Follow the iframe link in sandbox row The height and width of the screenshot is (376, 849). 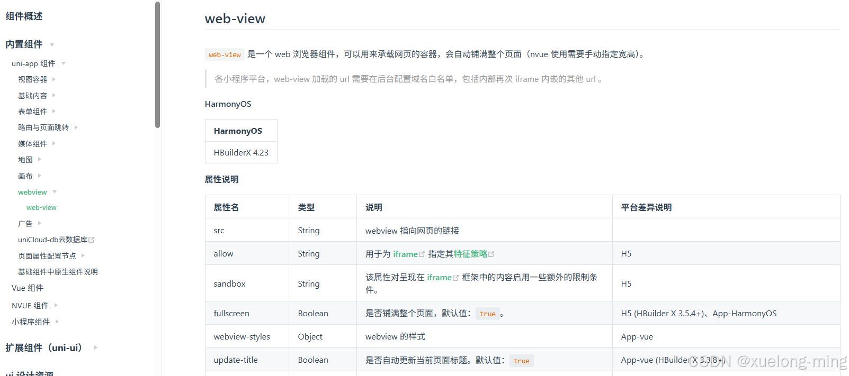point(440,277)
